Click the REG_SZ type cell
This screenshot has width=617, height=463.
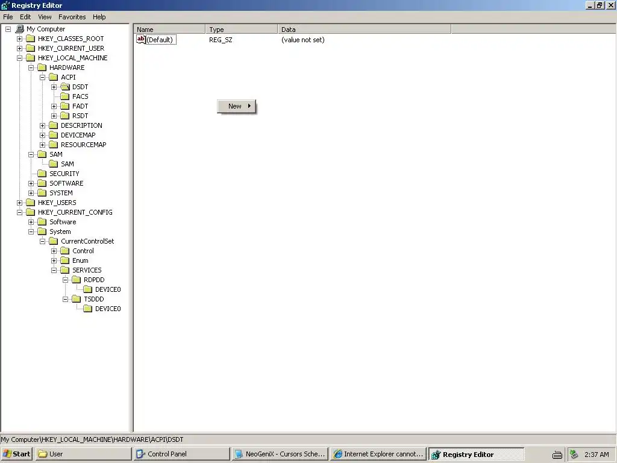pyautogui.click(x=221, y=40)
